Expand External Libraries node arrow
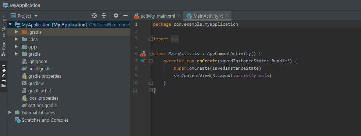Image resolution: width=361 pixels, height=136 pixels. [x=10, y=113]
